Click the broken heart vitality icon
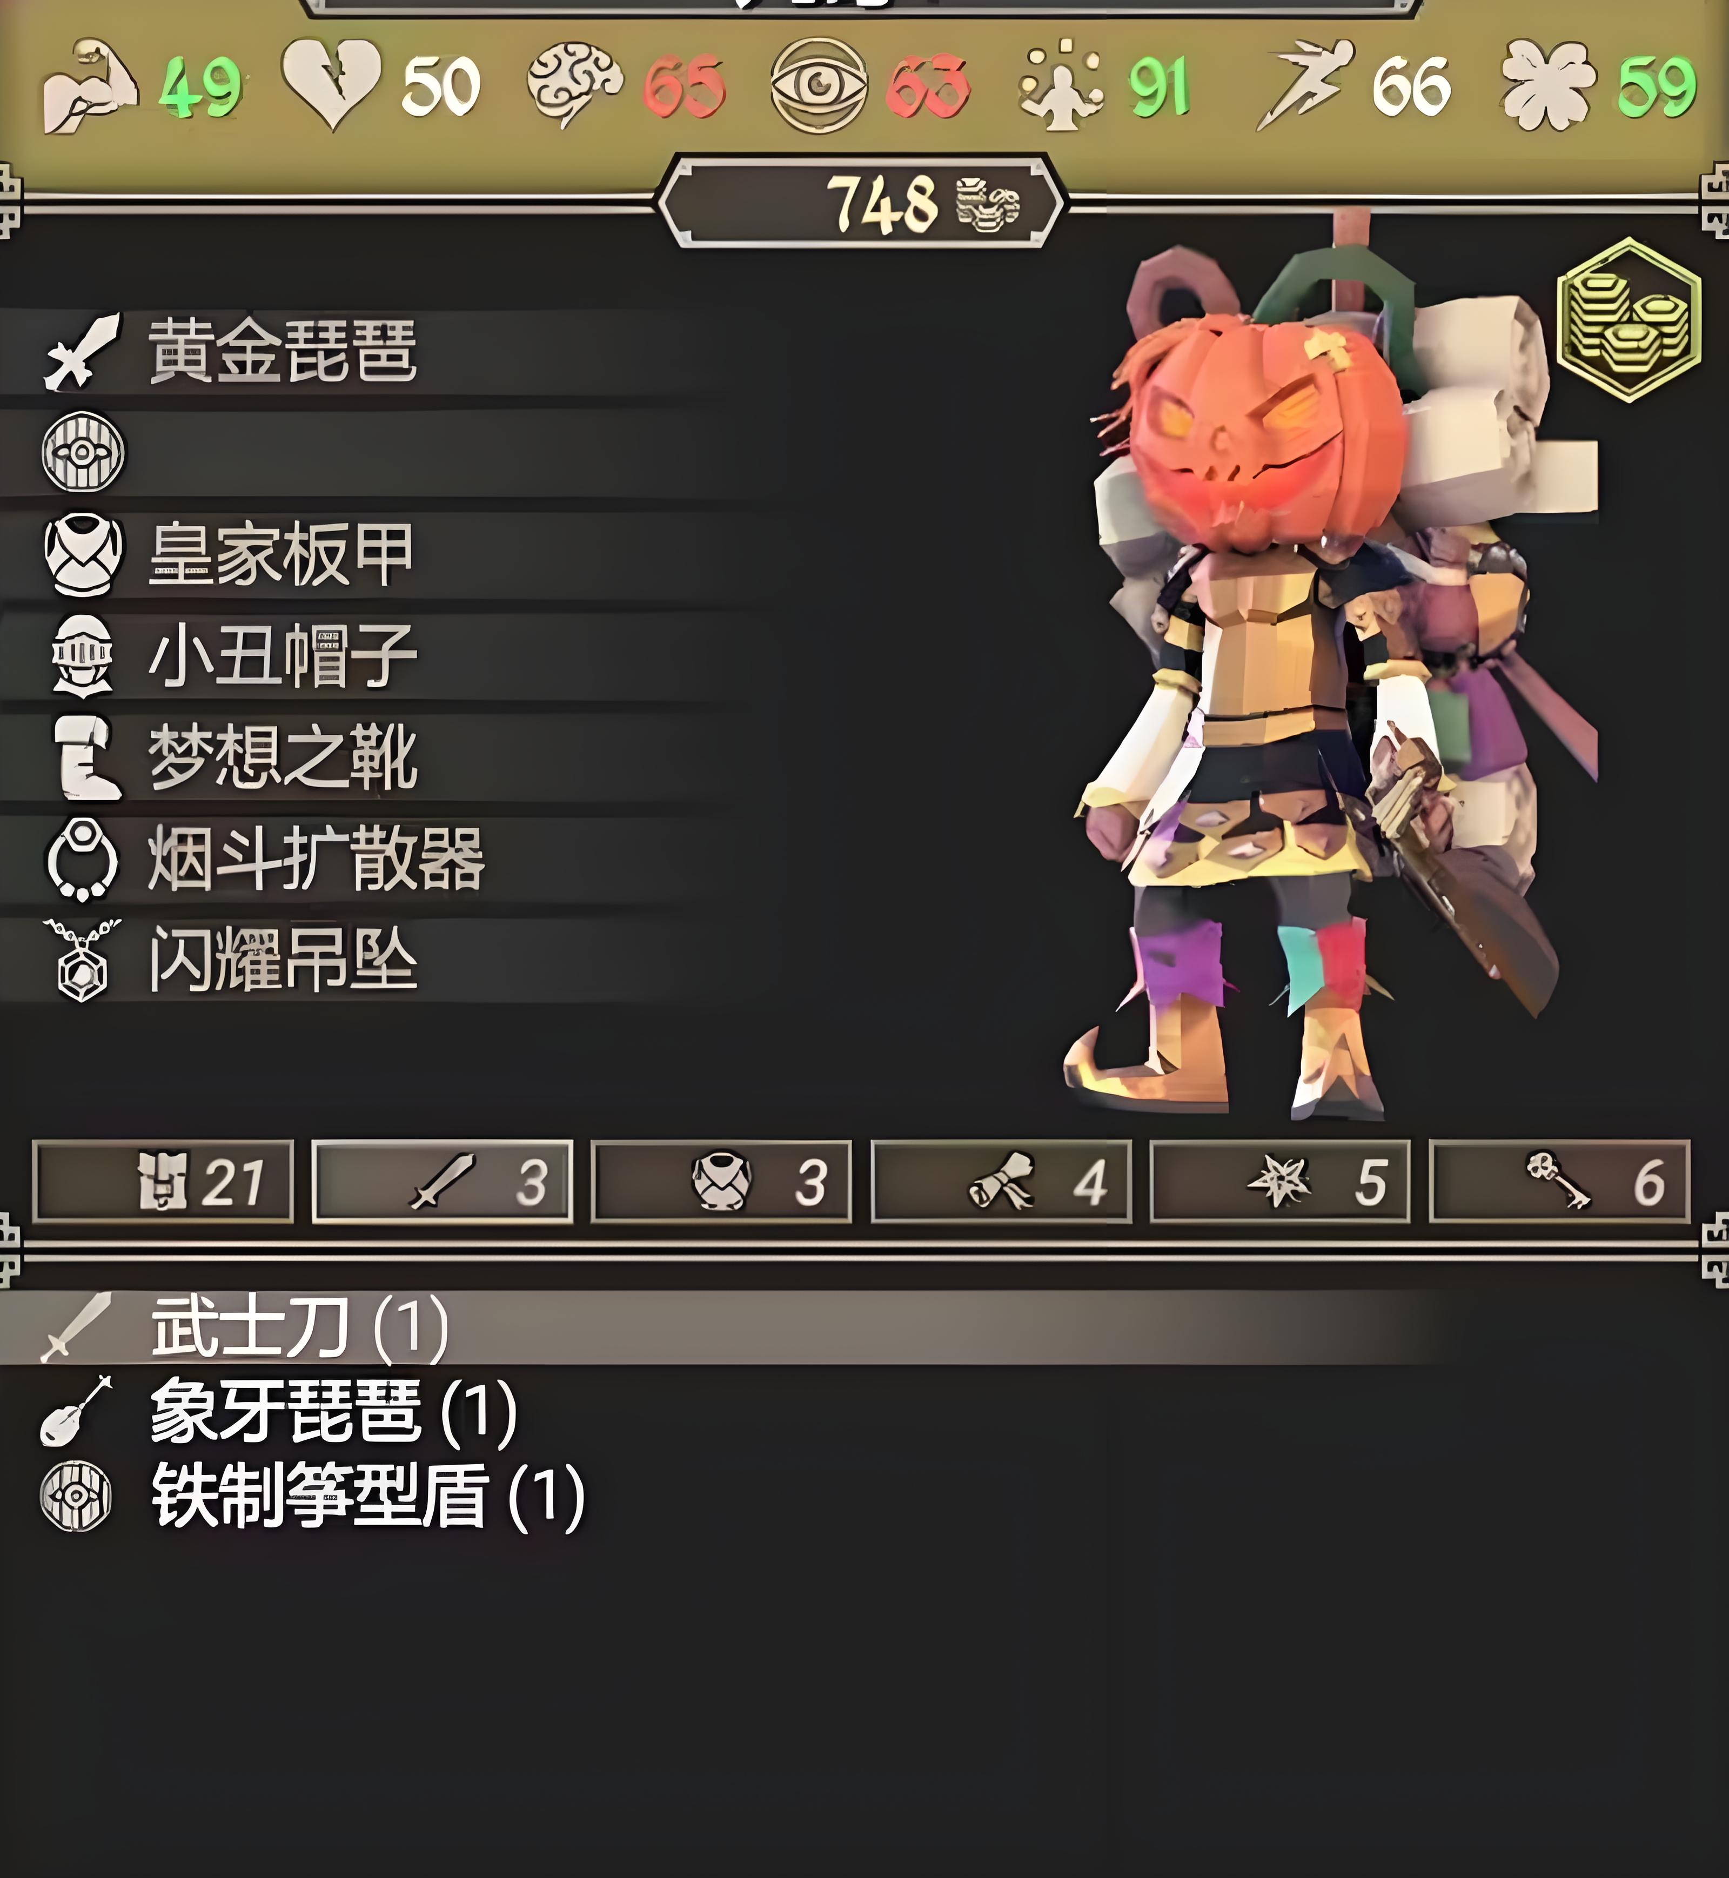 [332, 84]
